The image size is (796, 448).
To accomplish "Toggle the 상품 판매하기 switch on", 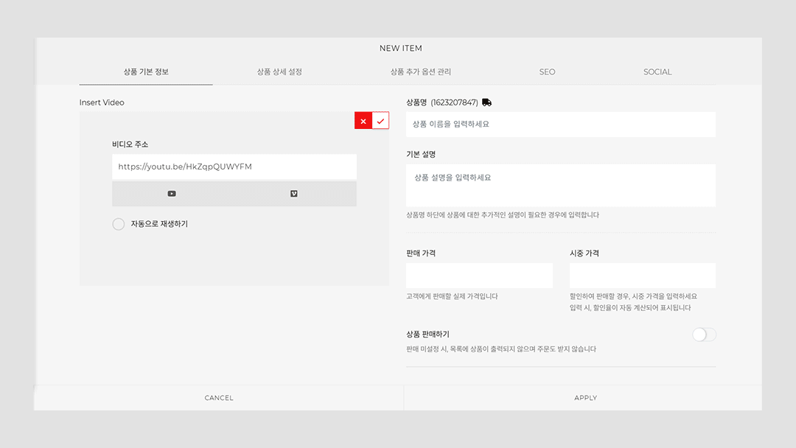I will (703, 335).
